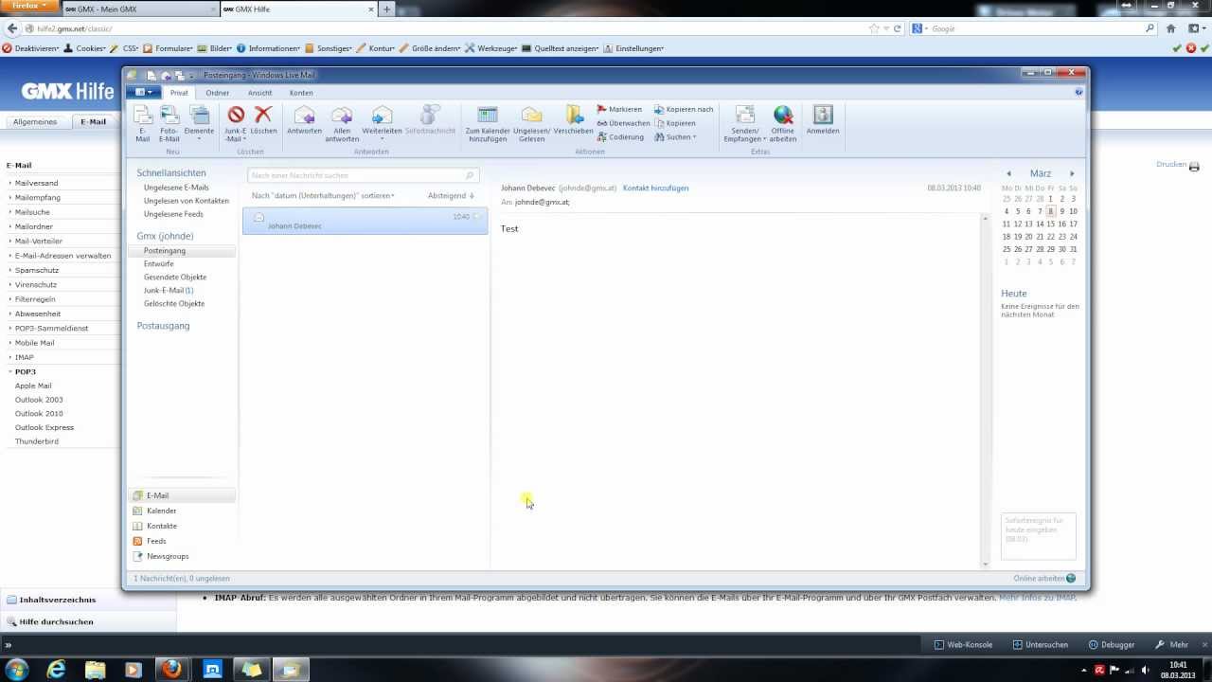Click the Anmelden sign-in button

point(823,120)
